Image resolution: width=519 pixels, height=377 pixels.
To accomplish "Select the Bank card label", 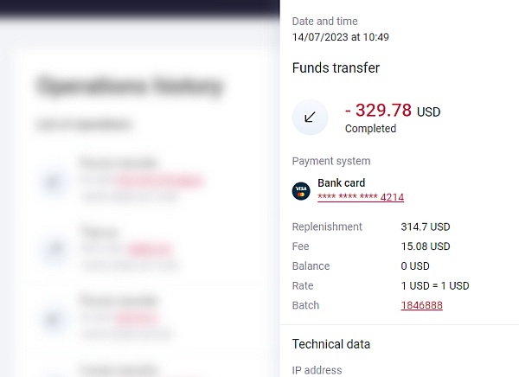I will pyautogui.click(x=341, y=182).
